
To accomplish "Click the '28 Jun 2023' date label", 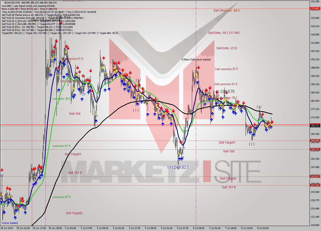I will click(x=7, y=228).
